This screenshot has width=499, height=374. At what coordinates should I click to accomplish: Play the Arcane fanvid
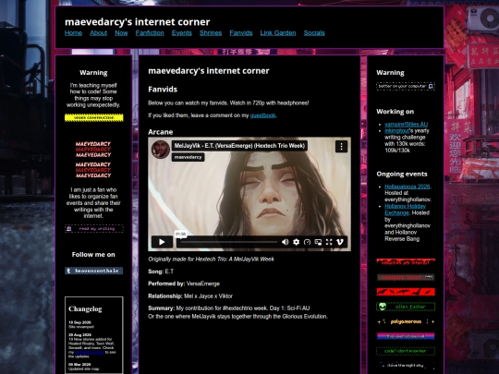[162, 242]
